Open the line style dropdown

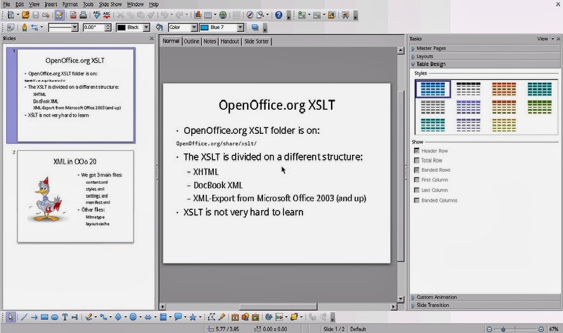pyautogui.click(x=74, y=27)
